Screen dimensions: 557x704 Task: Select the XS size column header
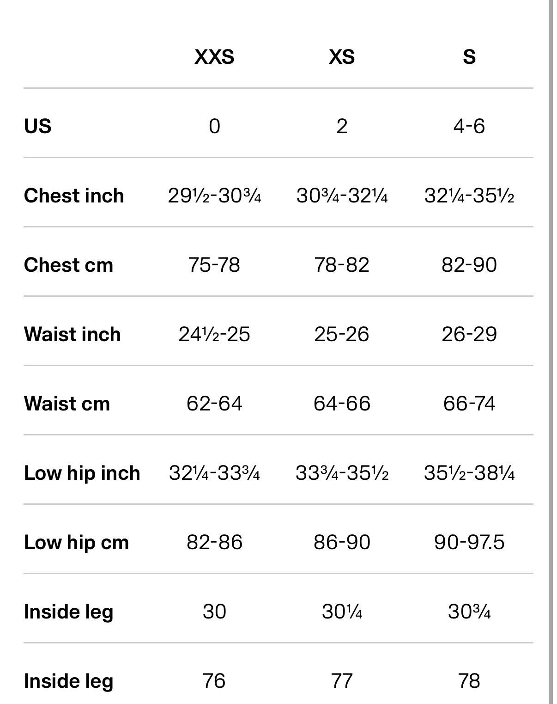[x=342, y=57]
